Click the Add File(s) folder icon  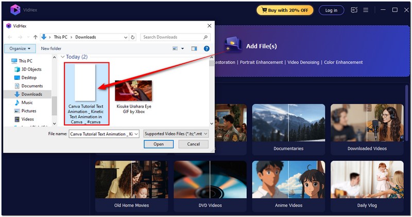pyautogui.click(x=233, y=45)
